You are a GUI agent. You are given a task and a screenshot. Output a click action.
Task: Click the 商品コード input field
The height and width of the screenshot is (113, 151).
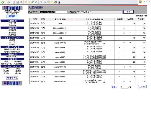coord(53,12)
